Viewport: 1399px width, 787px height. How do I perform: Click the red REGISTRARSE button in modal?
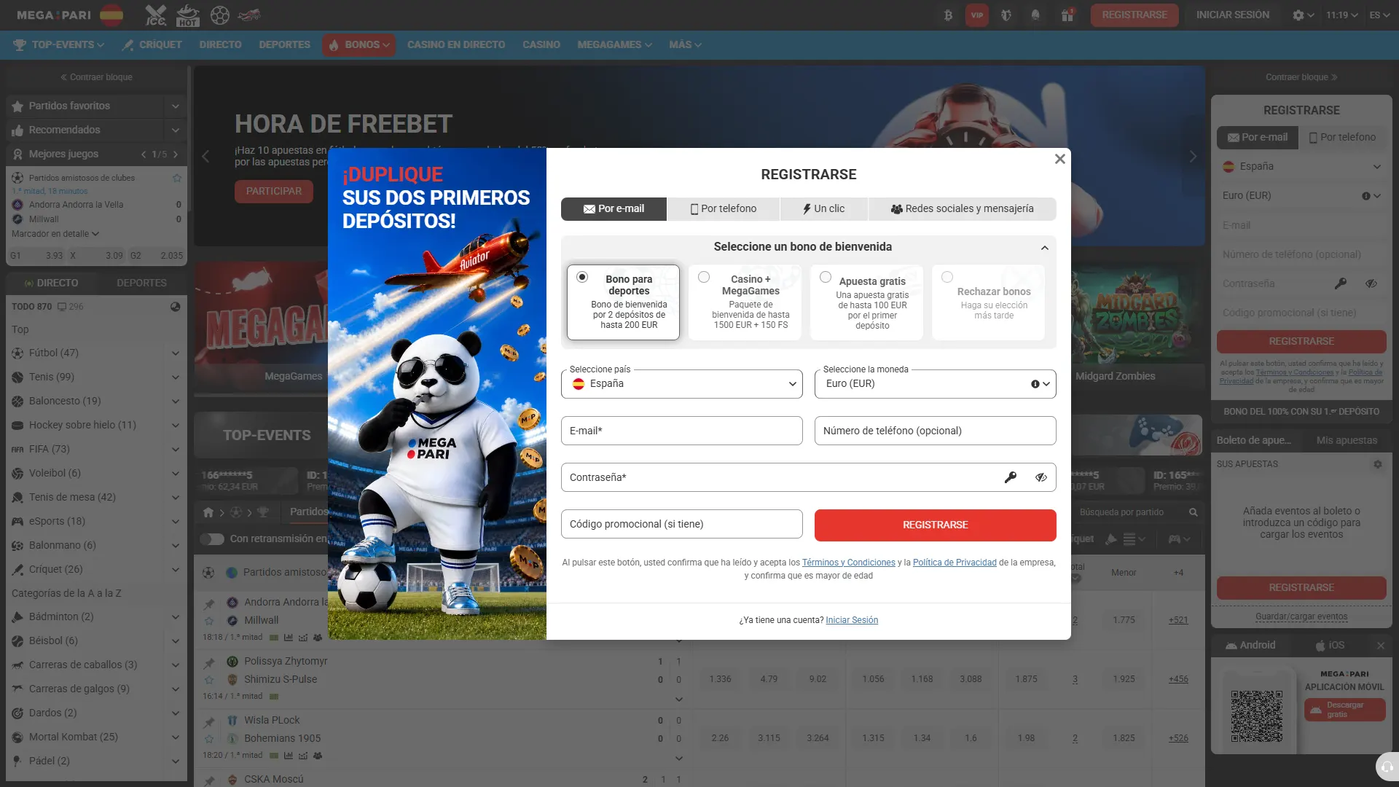pos(935,525)
